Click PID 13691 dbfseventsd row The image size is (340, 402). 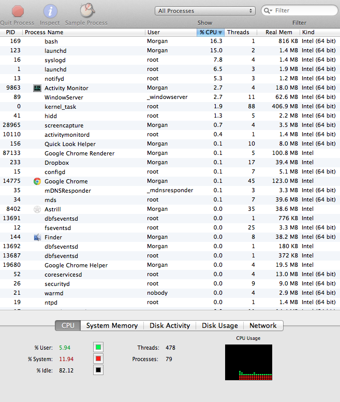pos(170,219)
